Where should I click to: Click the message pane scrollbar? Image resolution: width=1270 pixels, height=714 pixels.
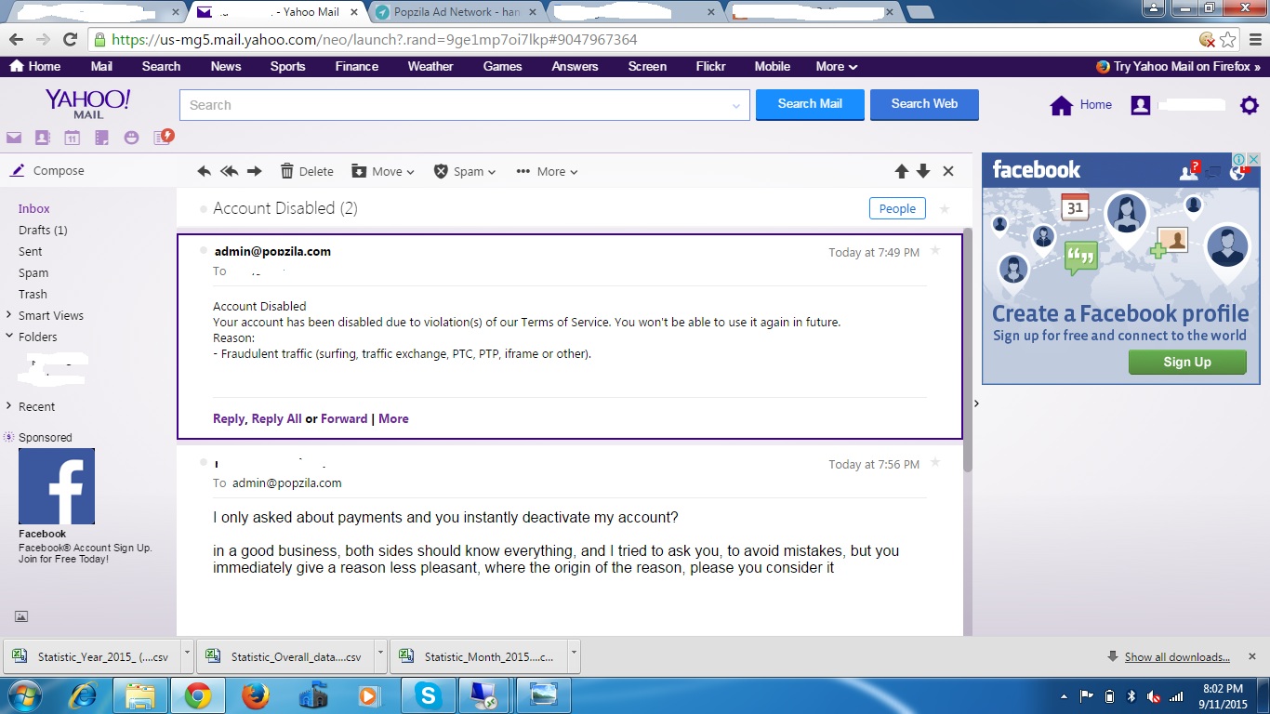968,349
